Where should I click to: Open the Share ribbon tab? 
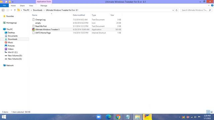(22, 6)
